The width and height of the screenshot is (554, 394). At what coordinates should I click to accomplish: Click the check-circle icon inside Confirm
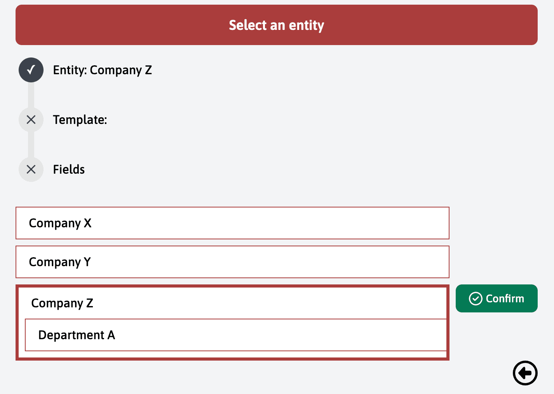476,299
